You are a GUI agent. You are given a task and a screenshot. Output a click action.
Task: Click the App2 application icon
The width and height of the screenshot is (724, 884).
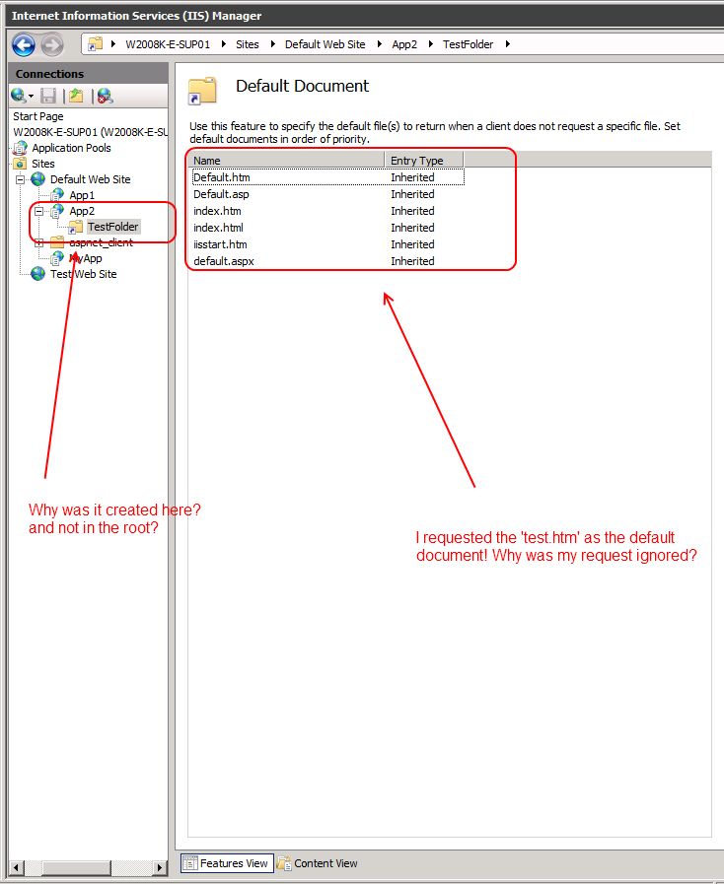coord(57,211)
